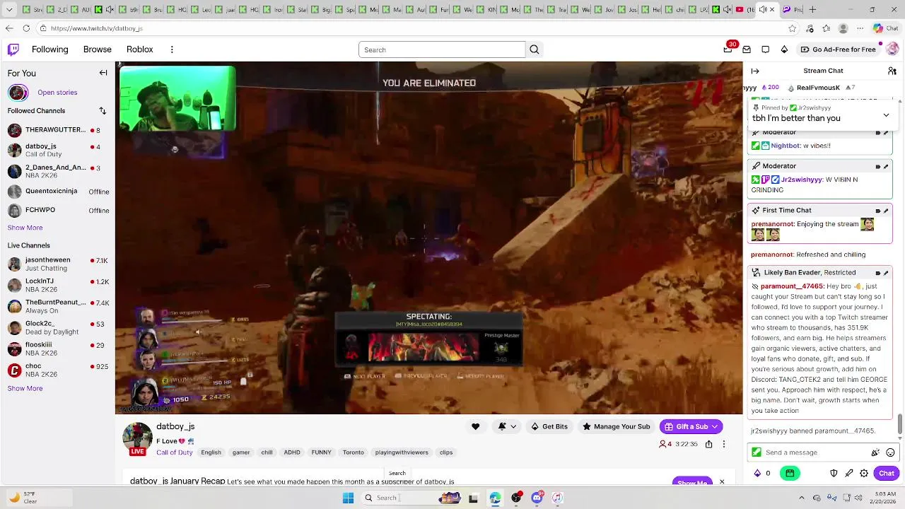The height and width of the screenshot is (509, 905).
Task: Open mod sword icon on Likely Ban Evader
Action: coord(885,273)
